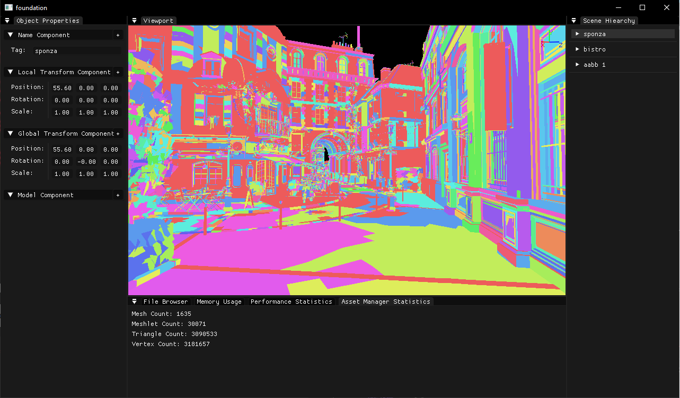Click the plus button on Global Transform Component
680x398 pixels.
coord(118,134)
